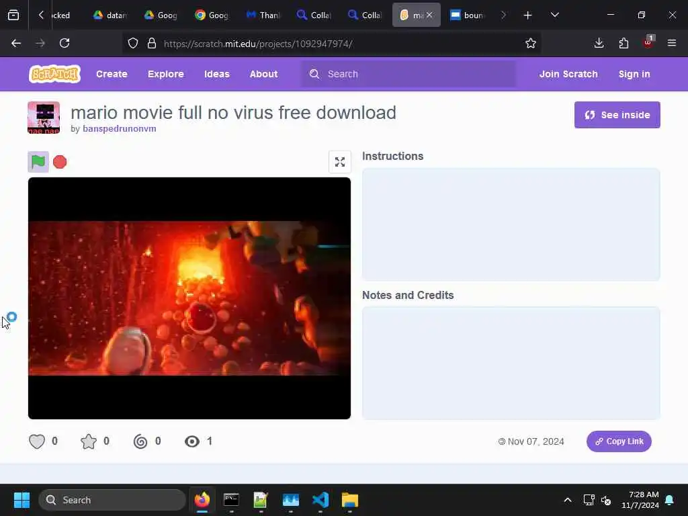The height and width of the screenshot is (516, 688).
Task: Focus the Scratch search field
Action: point(408,74)
